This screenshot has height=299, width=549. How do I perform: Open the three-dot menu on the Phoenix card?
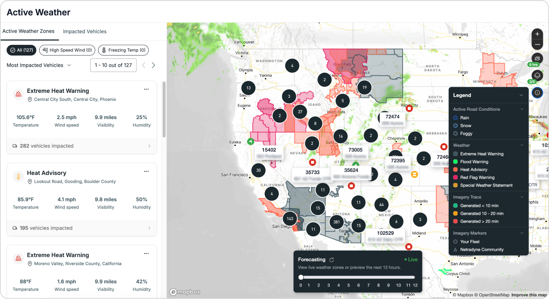point(146,89)
